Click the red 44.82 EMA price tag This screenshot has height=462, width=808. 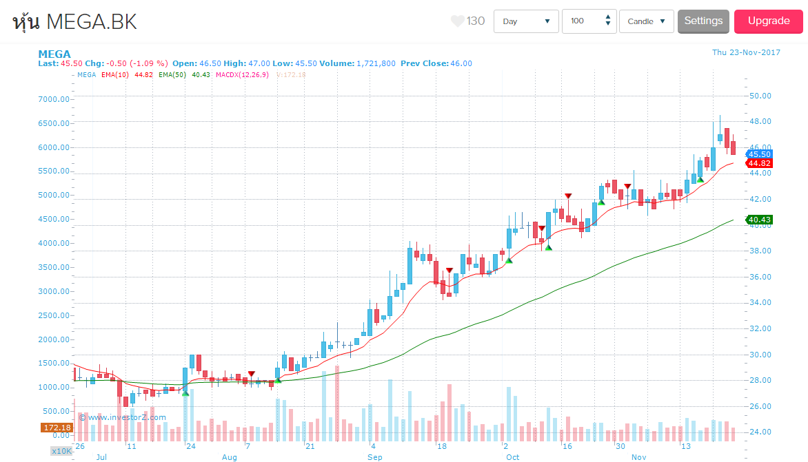[x=759, y=163]
